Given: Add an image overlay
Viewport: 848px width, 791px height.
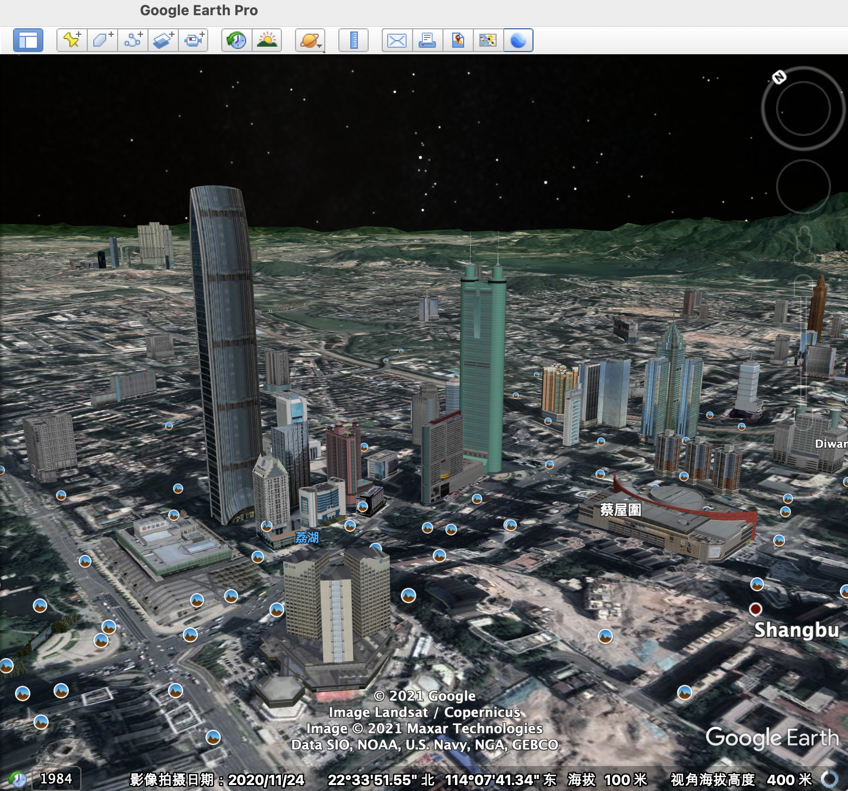Looking at the screenshot, I should coord(163,40).
